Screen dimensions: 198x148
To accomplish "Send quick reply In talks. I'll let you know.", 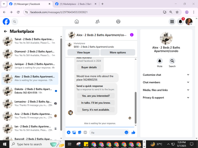I will click(x=96, y=103).
